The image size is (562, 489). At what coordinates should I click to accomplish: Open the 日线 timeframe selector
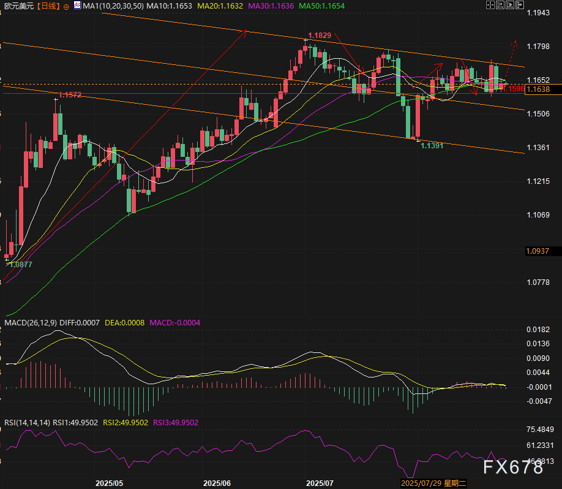point(48,6)
